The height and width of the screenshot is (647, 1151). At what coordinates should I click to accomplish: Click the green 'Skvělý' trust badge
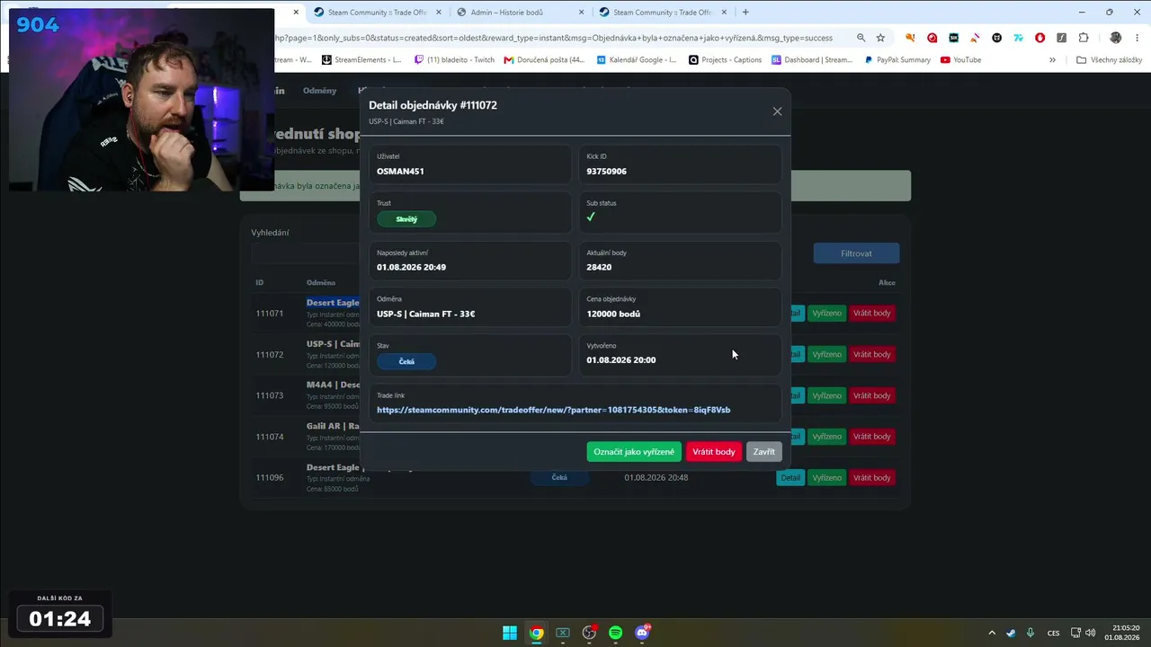(406, 219)
